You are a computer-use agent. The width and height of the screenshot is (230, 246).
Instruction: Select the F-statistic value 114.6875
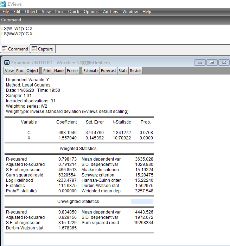pos(68,186)
